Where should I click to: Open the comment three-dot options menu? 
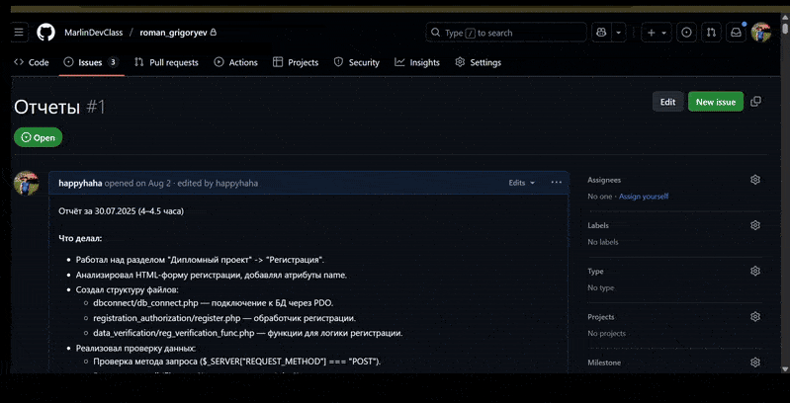[x=556, y=183]
